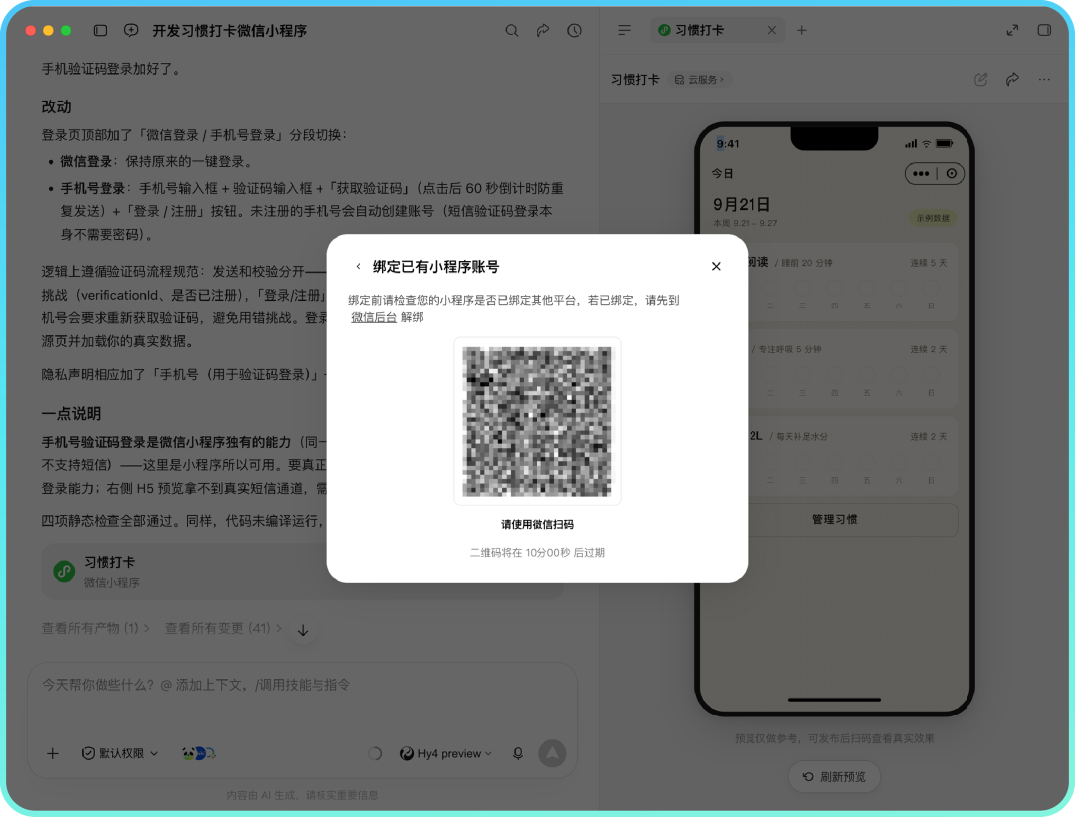This screenshot has height=817, width=1075.
Task: Click the 管理习惯 button in phone preview
Action: tap(834, 519)
